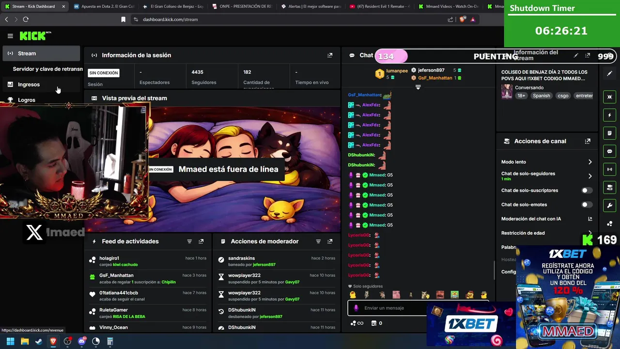Edit stream info with the pencil beside Información del stream
The height and width of the screenshot is (349, 620).
(x=576, y=56)
